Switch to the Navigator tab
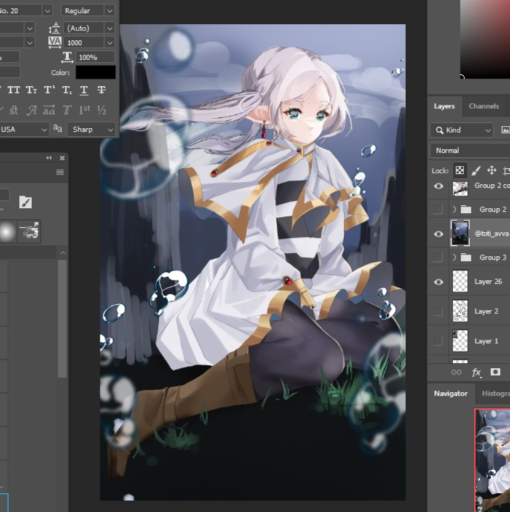The height and width of the screenshot is (512, 510). coord(450,393)
